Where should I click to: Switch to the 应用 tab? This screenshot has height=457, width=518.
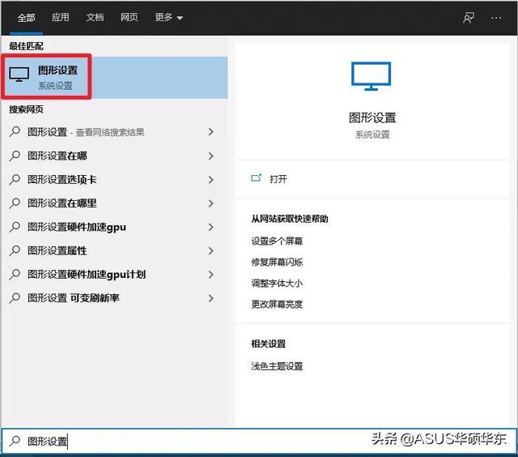pyautogui.click(x=61, y=17)
